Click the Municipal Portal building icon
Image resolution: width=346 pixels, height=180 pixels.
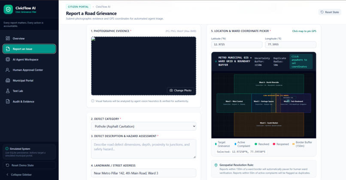(x=8, y=80)
